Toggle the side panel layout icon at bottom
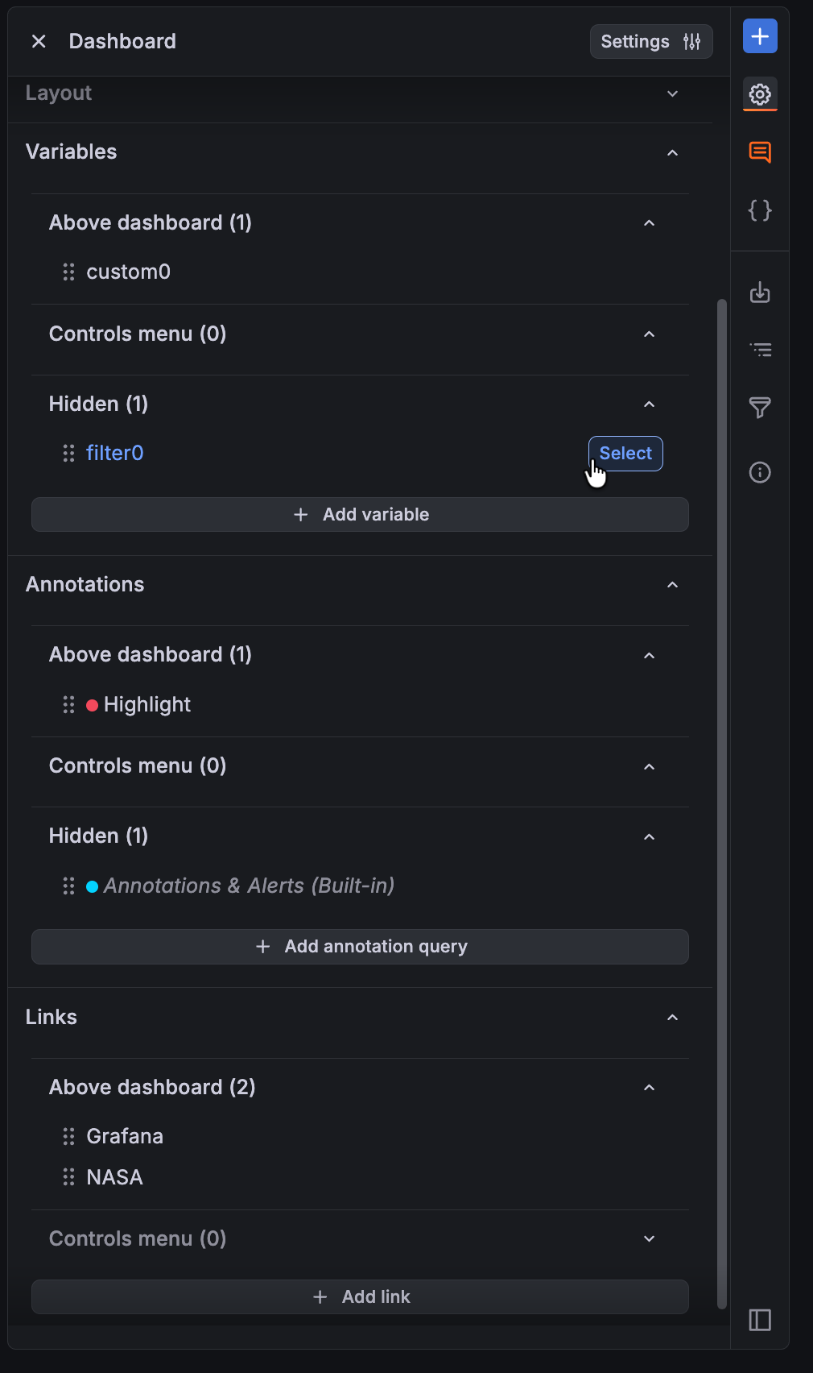The height and width of the screenshot is (1373, 813). (760, 1320)
